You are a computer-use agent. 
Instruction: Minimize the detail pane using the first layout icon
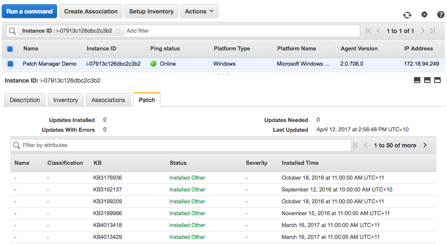417,80
